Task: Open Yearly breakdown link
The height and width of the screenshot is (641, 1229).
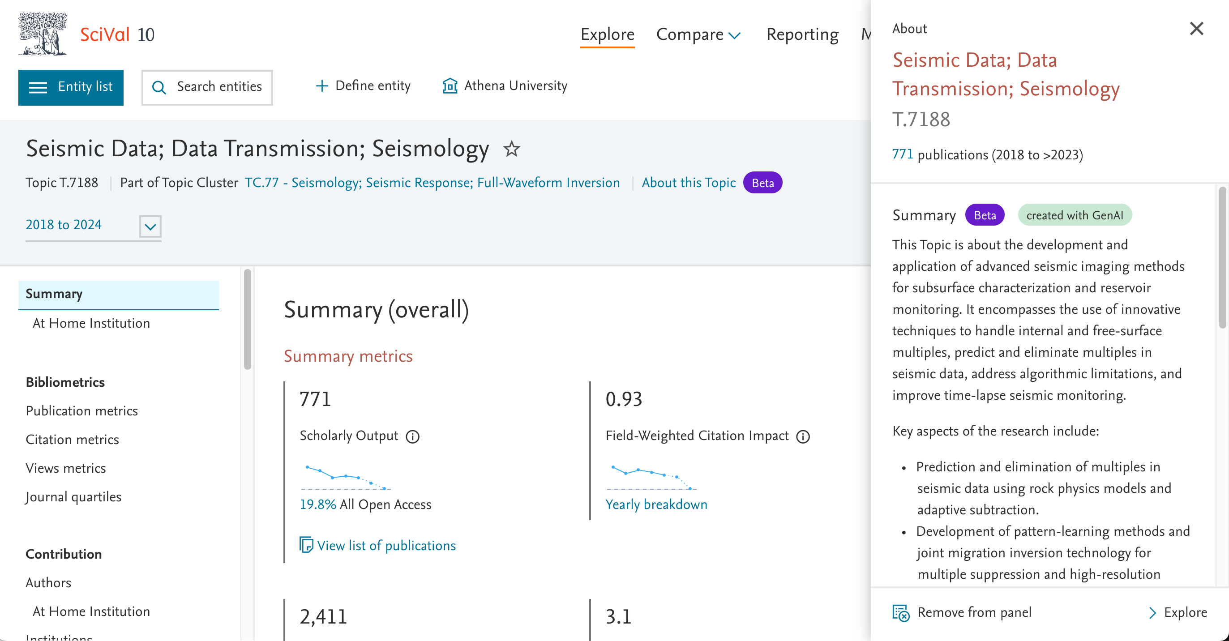Action: (656, 504)
